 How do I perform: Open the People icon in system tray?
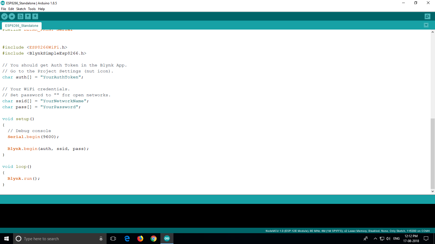pyautogui.click(x=366, y=239)
